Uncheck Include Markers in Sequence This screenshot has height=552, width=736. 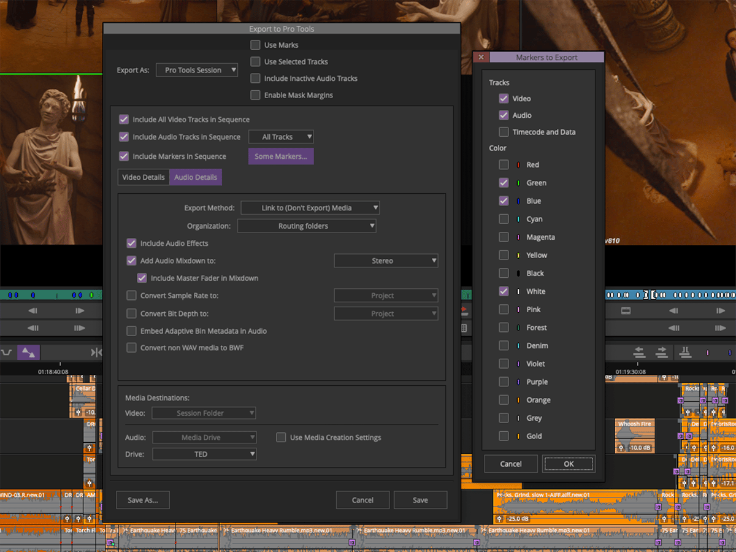(x=124, y=156)
